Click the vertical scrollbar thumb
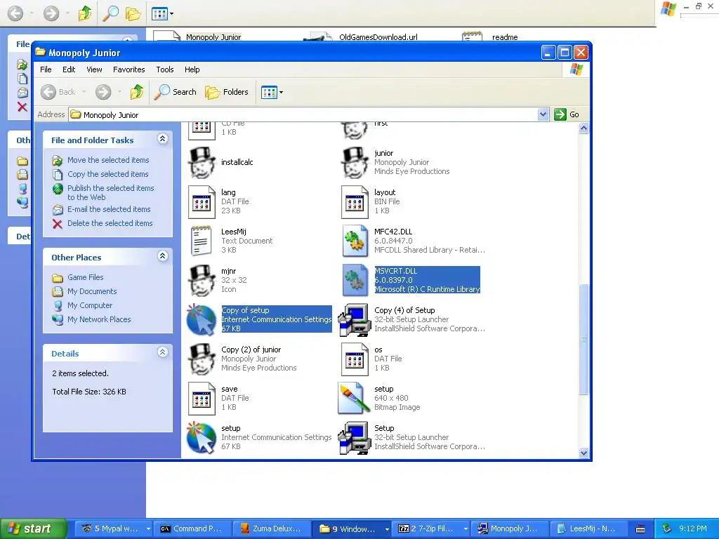The image size is (719, 539). click(x=583, y=339)
